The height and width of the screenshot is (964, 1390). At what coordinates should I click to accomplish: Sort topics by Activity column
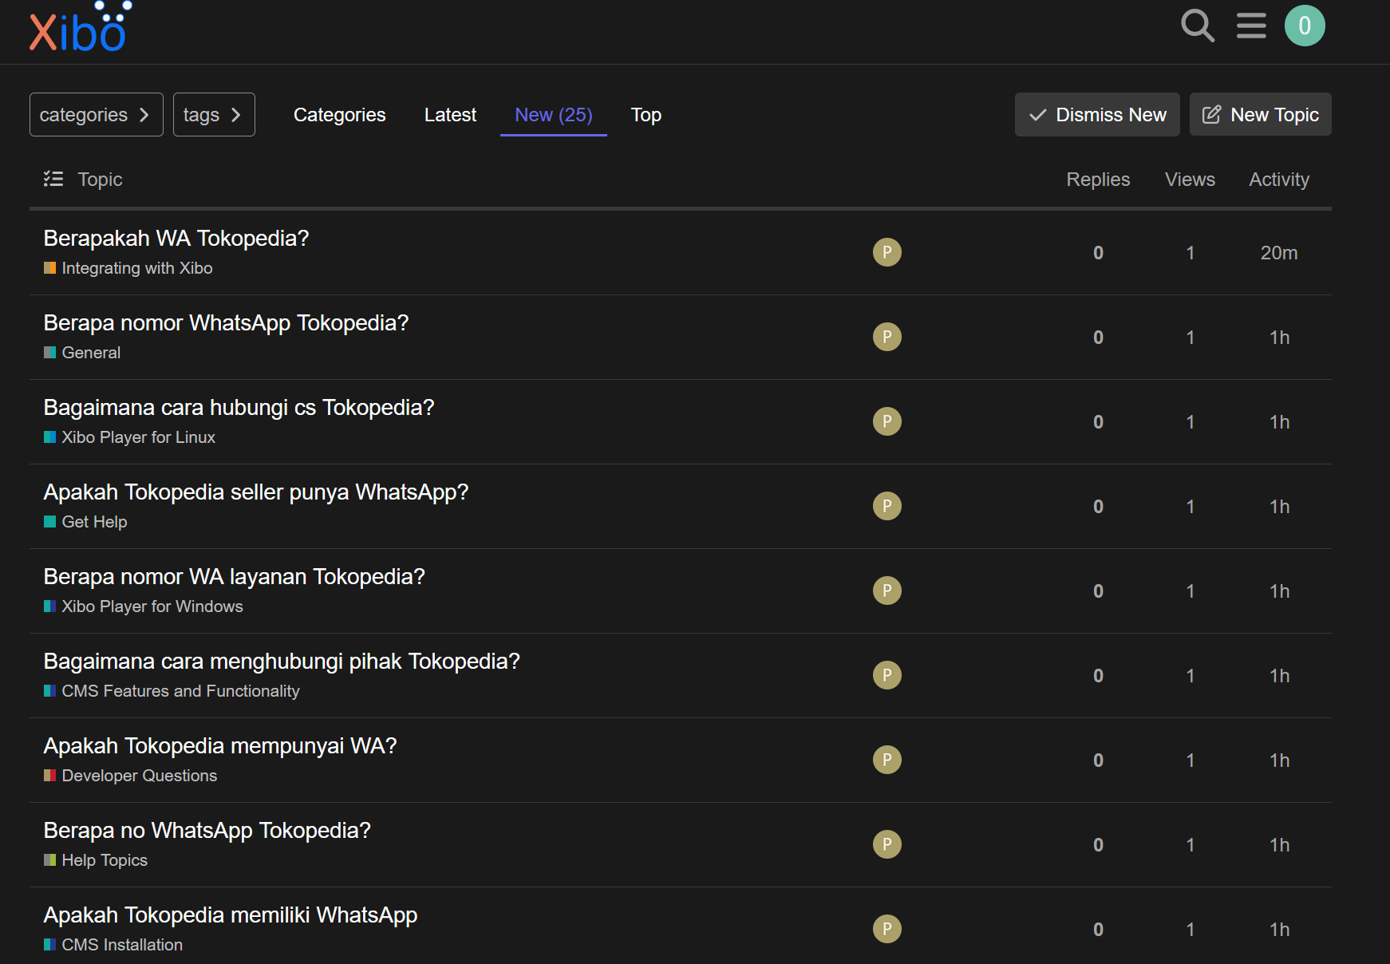tap(1278, 180)
